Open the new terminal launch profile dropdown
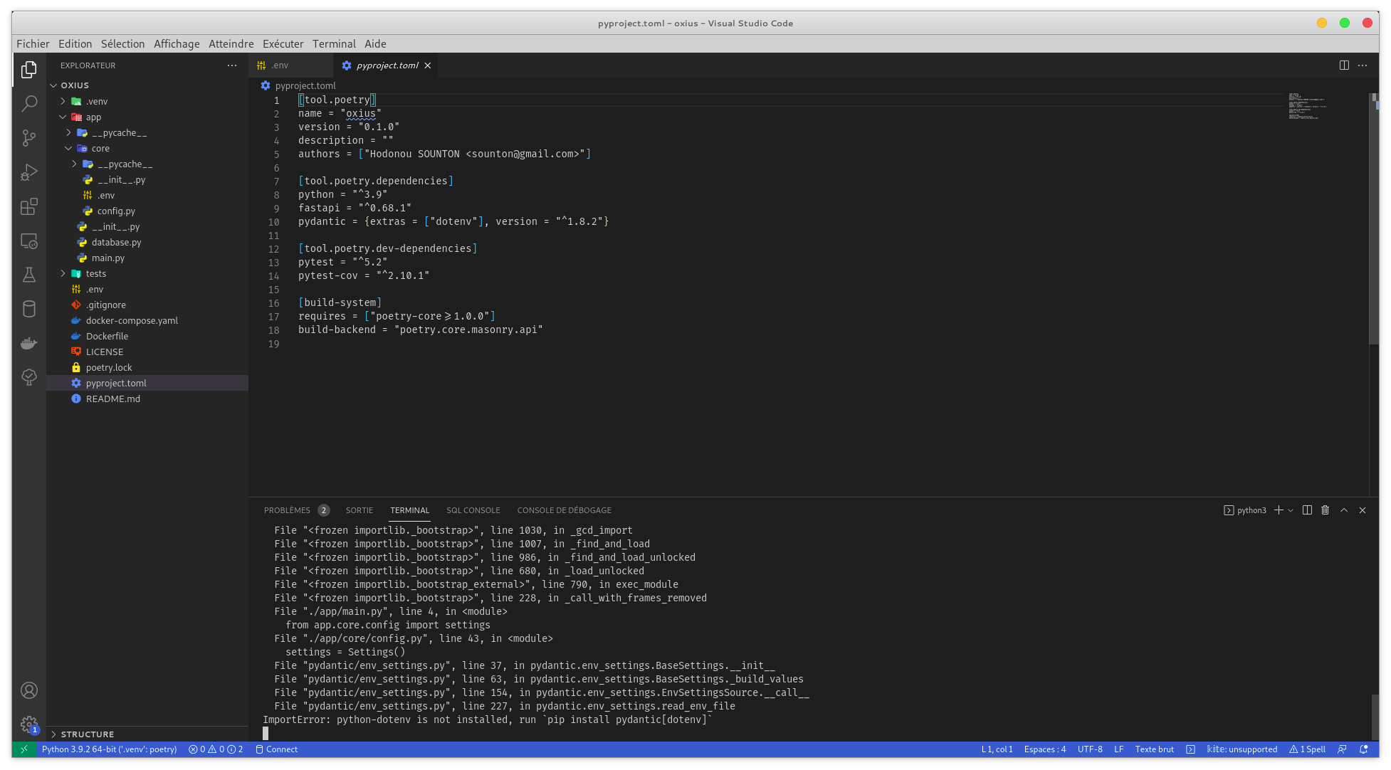Screen dimensions: 1391x770 [x=1291, y=510]
